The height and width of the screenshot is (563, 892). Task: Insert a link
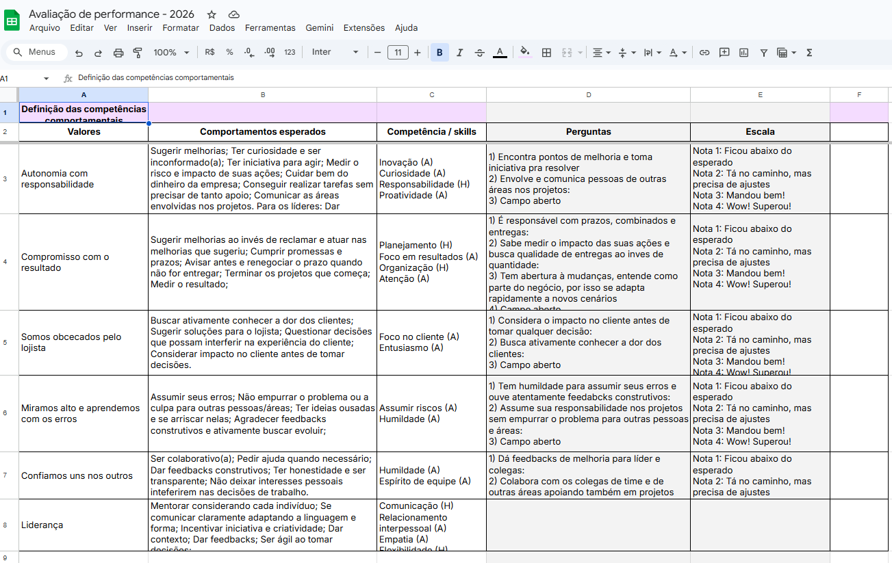[704, 53]
